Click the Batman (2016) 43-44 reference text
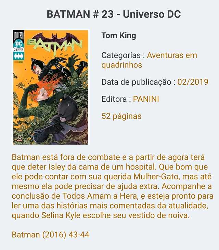Image resolution: width=219 pixels, height=250 pixels. coord(51,235)
